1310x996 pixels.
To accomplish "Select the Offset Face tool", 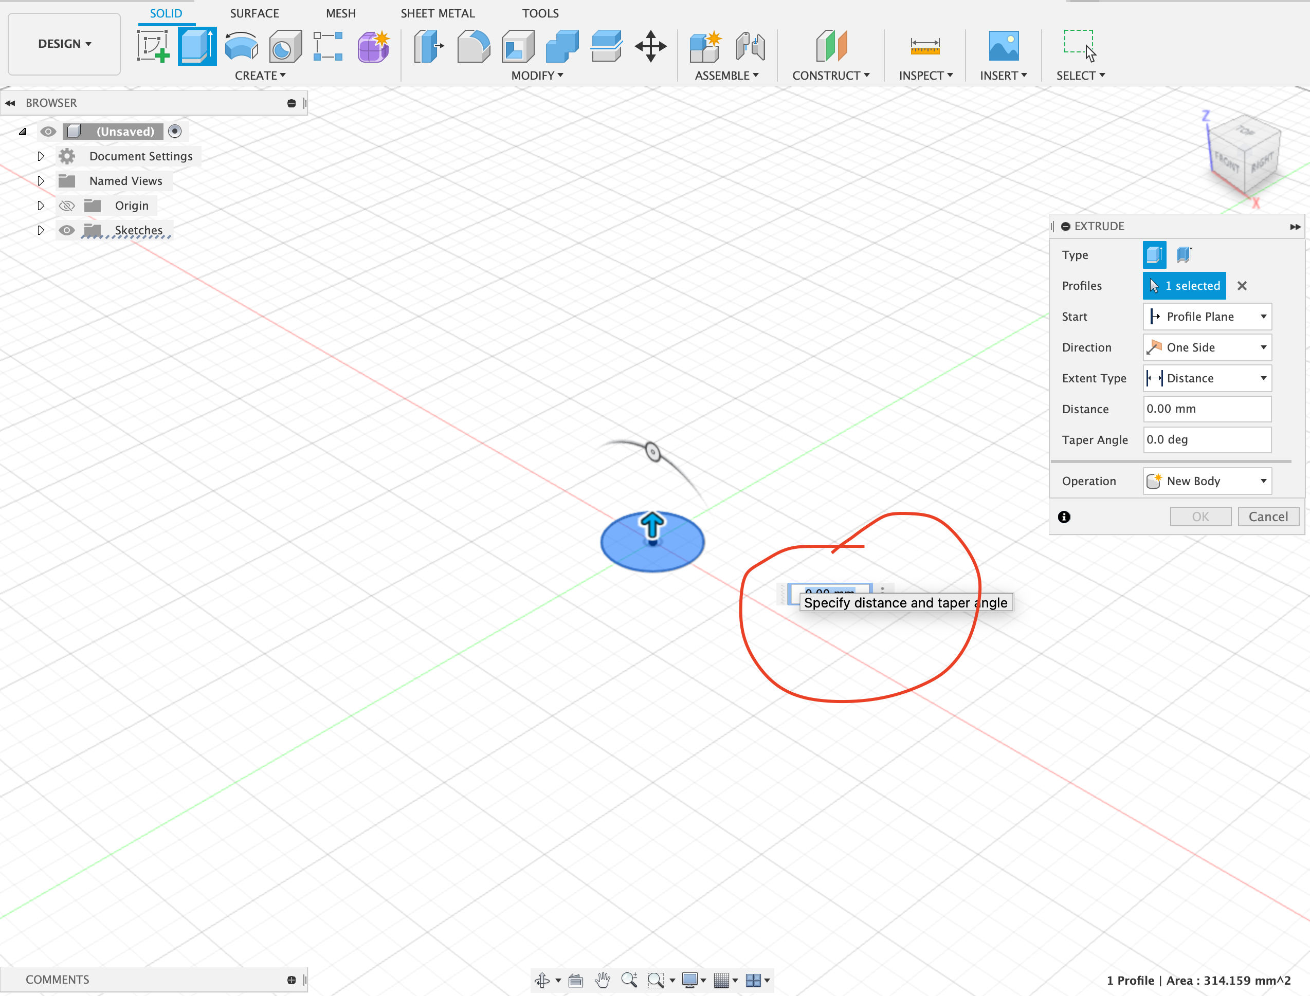I will pos(606,46).
